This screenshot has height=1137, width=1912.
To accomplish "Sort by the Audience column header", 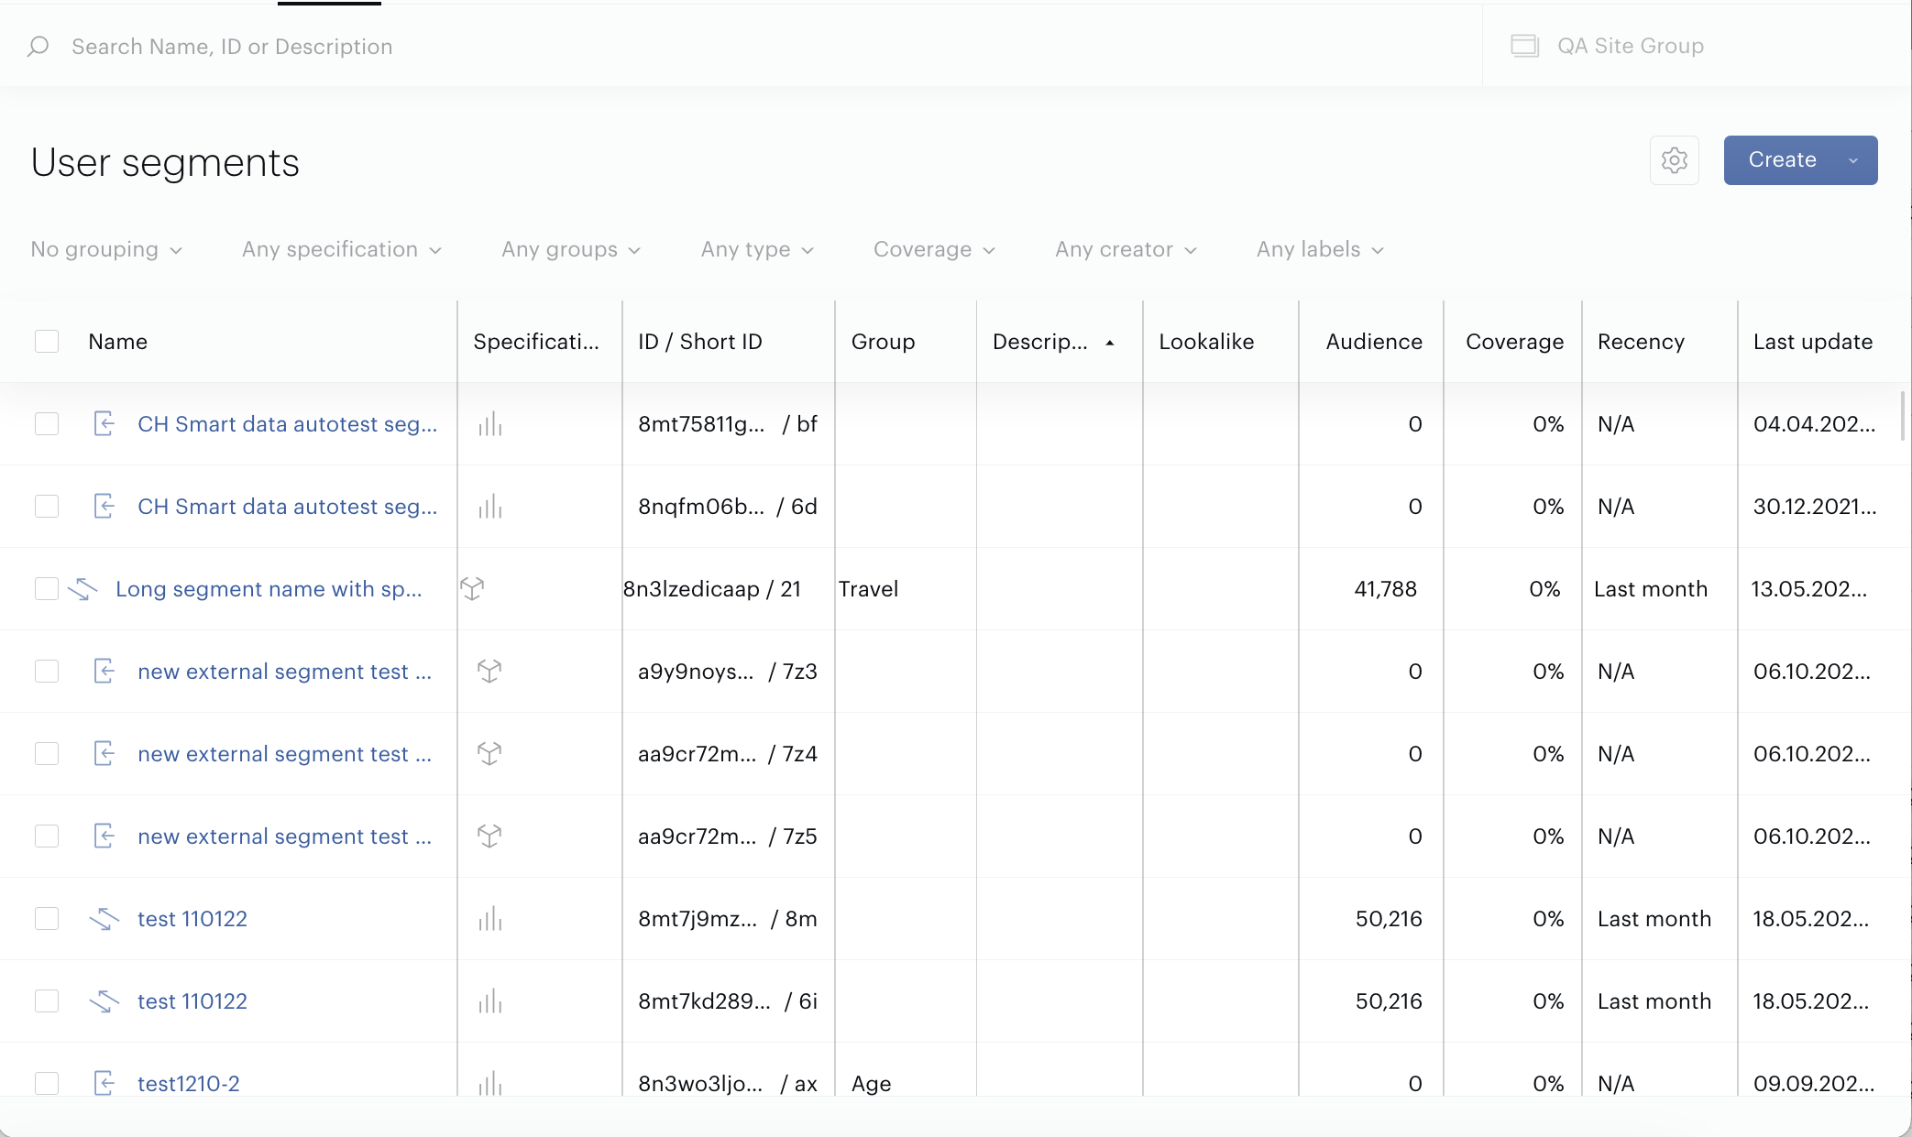I will coord(1374,342).
